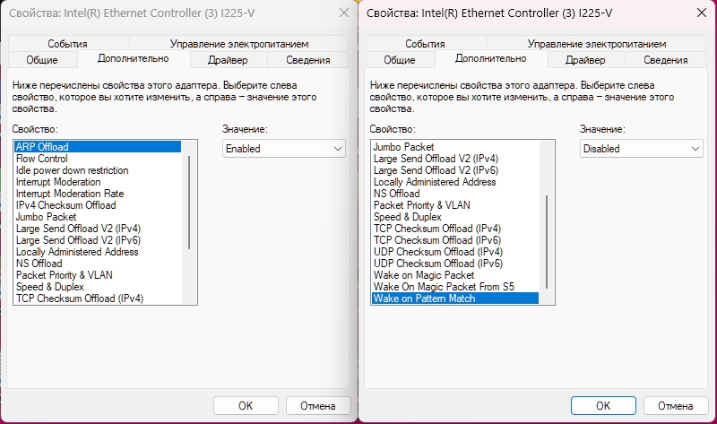
Task: Open Сведения tab in left window
Action: 307,60
